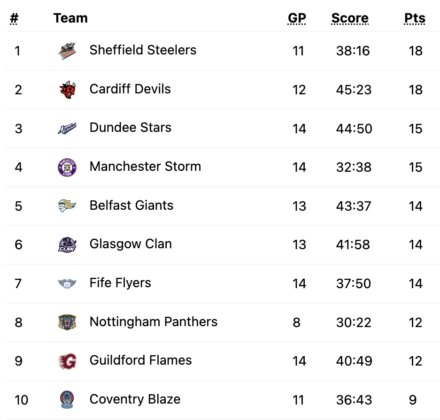Viewport: 440px width, 420px height.
Task: Open the Sheffield Steelers team name link
Action: pos(143,50)
